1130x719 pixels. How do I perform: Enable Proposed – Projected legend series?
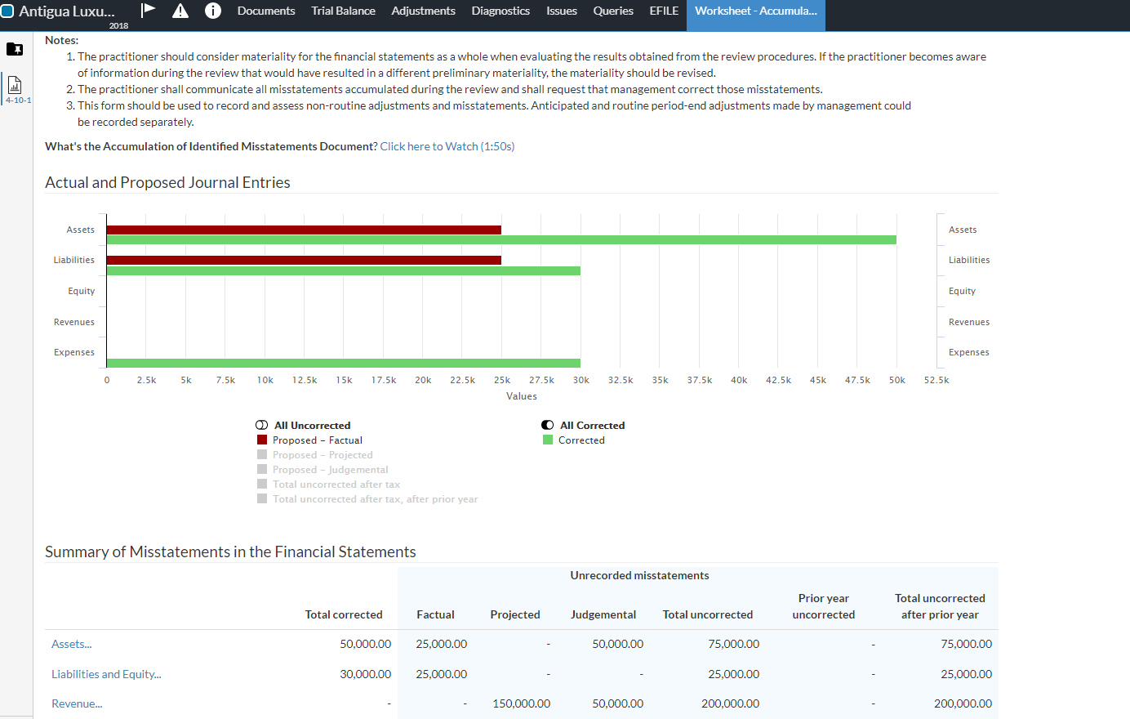[322, 455]
